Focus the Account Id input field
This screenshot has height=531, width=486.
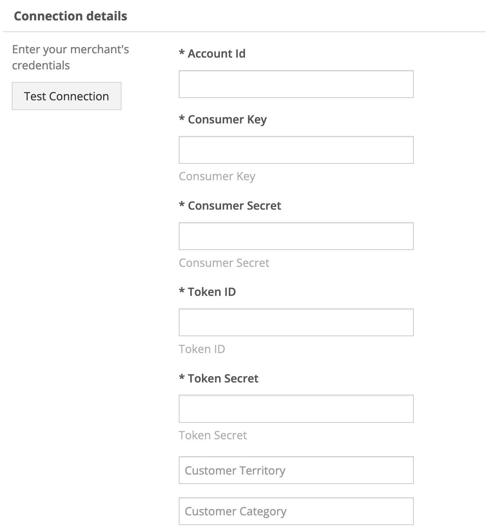[x=296, y=84]
